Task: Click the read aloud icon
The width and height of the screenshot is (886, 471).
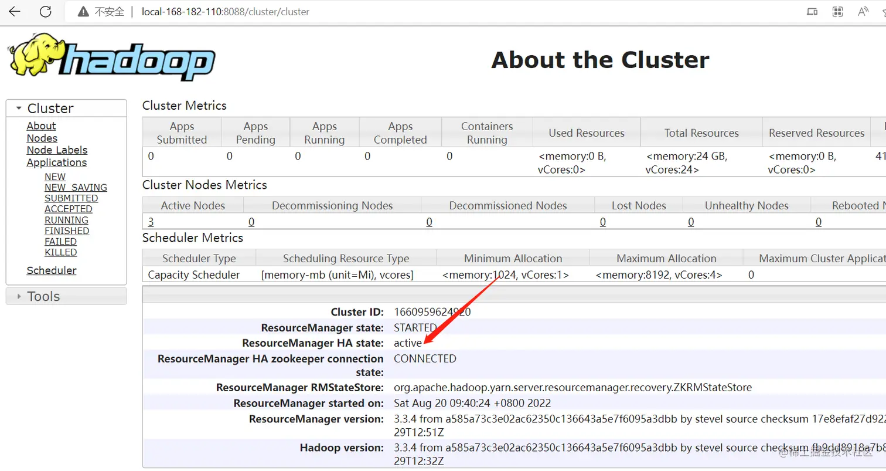Action: coord(863,11)
